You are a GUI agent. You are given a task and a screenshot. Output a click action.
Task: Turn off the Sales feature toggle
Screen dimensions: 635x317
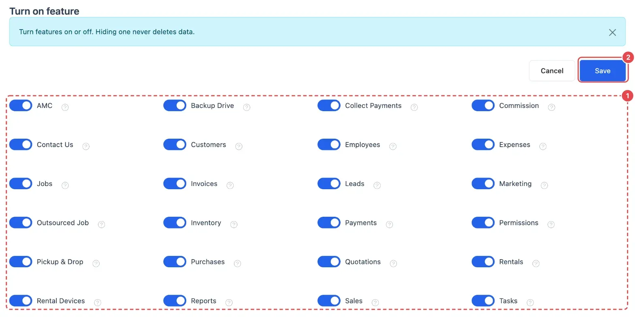[329, 300]
